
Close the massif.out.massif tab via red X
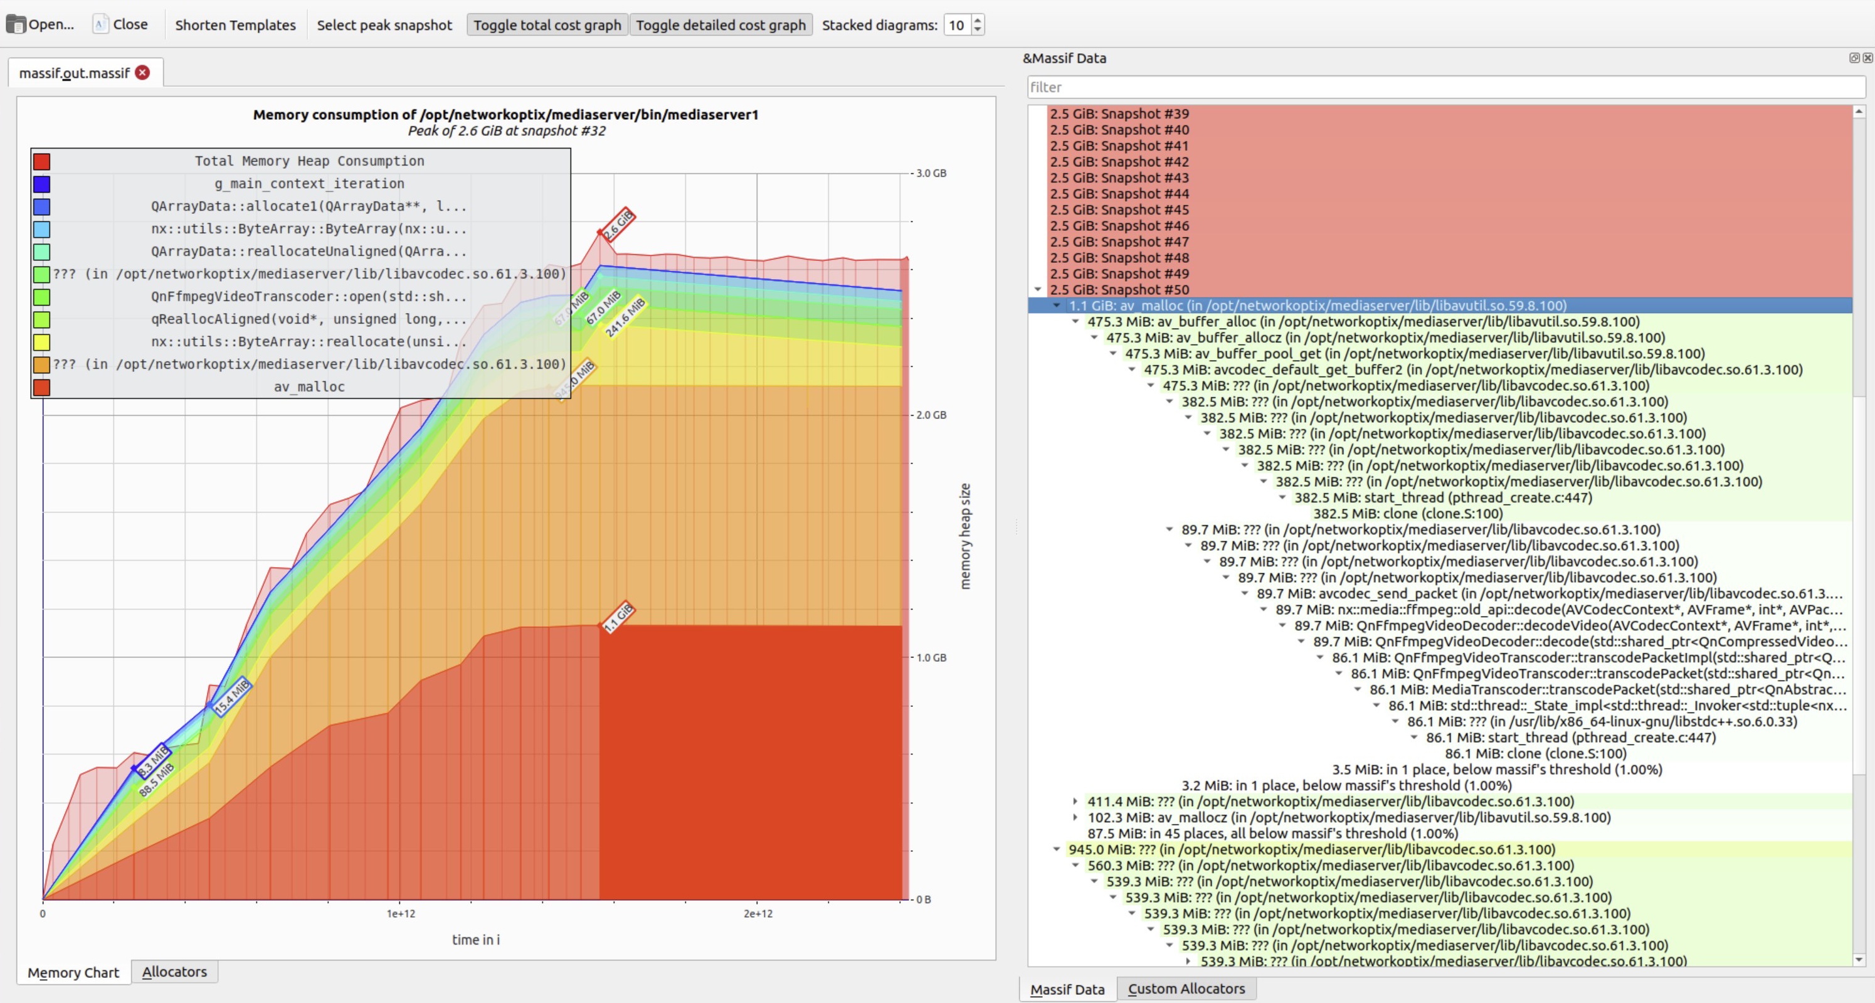tap(143, 73)
